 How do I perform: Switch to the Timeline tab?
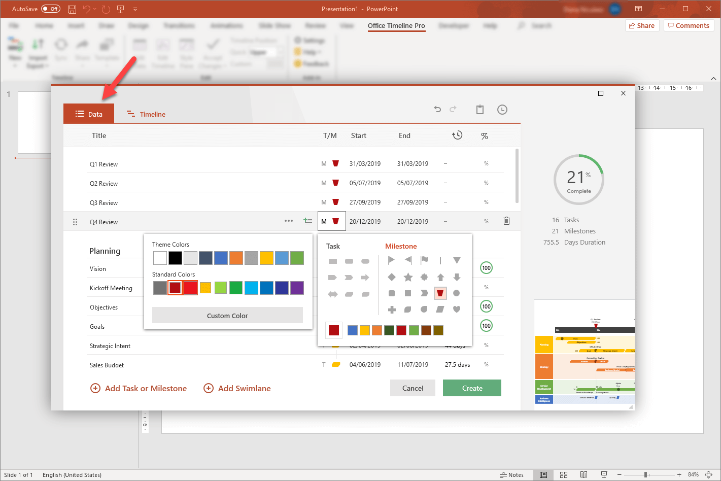click(146, 114)
